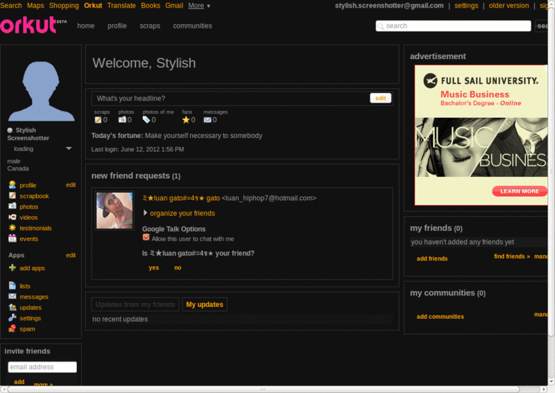555x393 pixels.
Task: Click the photos counter camera icon
Action: click(x=122, y=119)
